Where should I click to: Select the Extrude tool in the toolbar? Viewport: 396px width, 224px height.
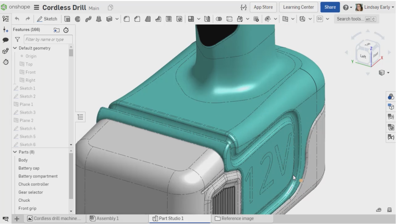click(x=67, y=19)
